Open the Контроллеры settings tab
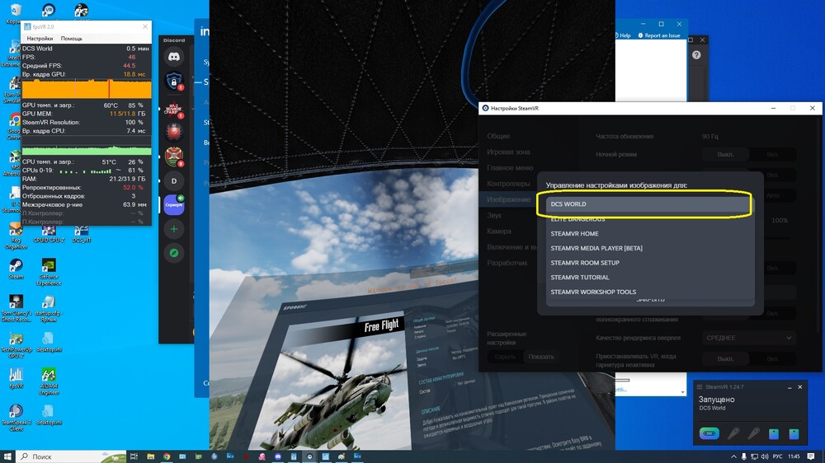Screen dimensions: 825x463 click(508, 184)
